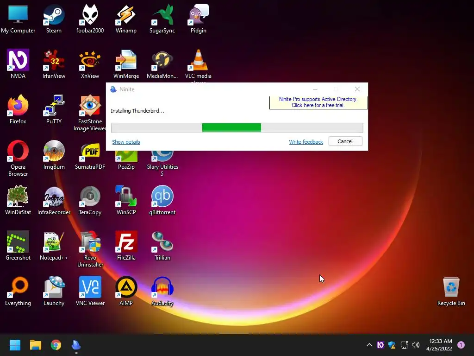Click the Opera Browser desktop icon
The height and width of the screenshot is (356, 474).
(x=18, y=159)
